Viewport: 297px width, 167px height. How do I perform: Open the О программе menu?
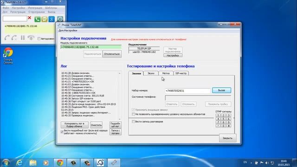point(37,12)
